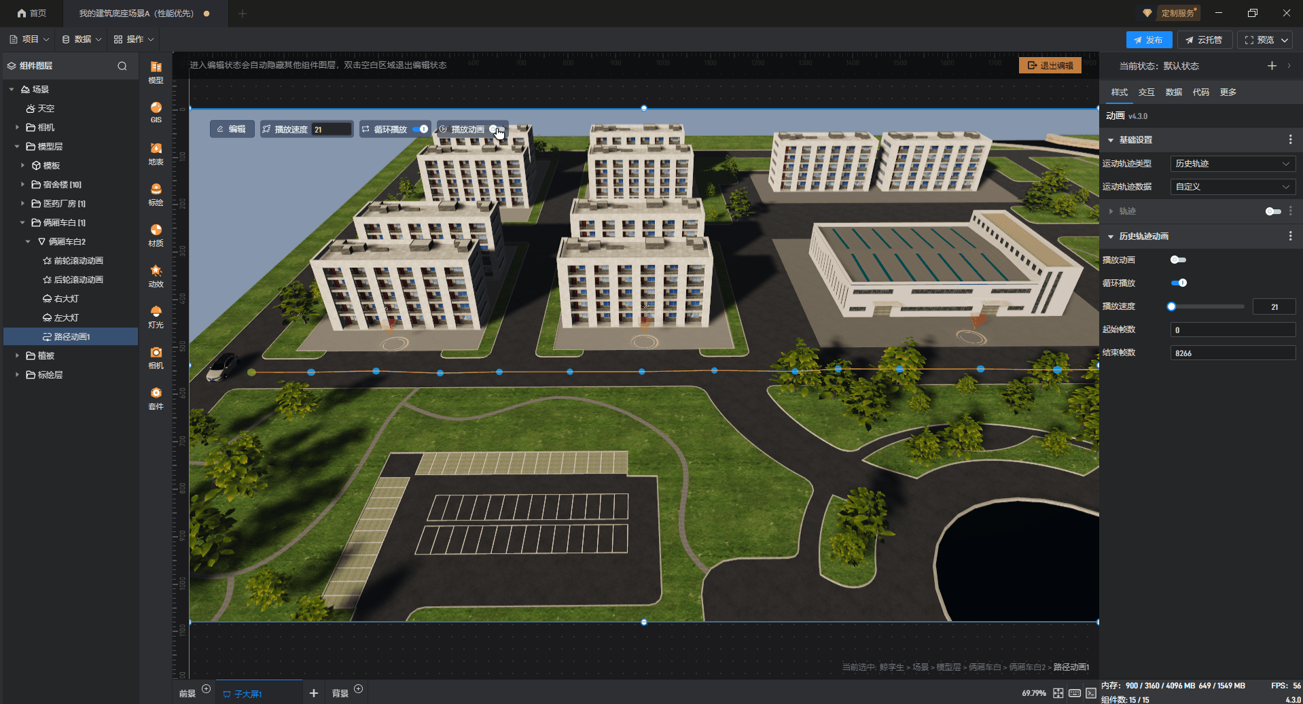Open the 模型 (Model) component panel
This screenshot has height=704, width=1303.
(x=156, y=71)
